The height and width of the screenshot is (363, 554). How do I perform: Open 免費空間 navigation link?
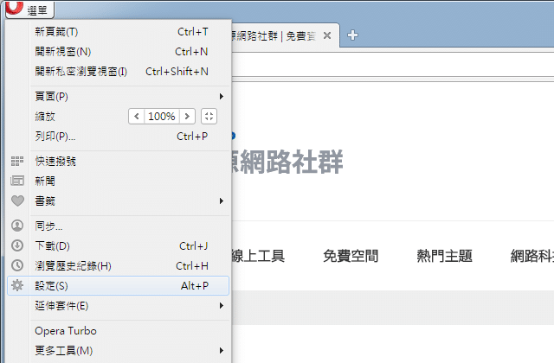click(350, 256)
